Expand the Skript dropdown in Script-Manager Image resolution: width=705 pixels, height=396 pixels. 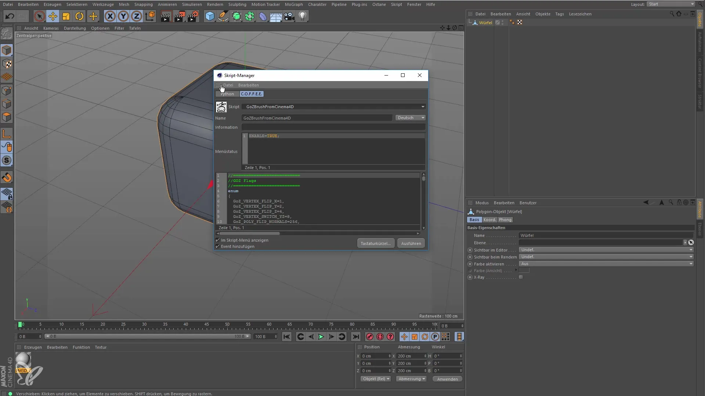point(423,106)
